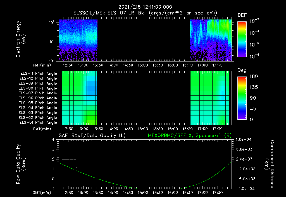286x197 pixels.
Task: Select the ELS-06 Pitch Angle row label
Action: (38, 98)
